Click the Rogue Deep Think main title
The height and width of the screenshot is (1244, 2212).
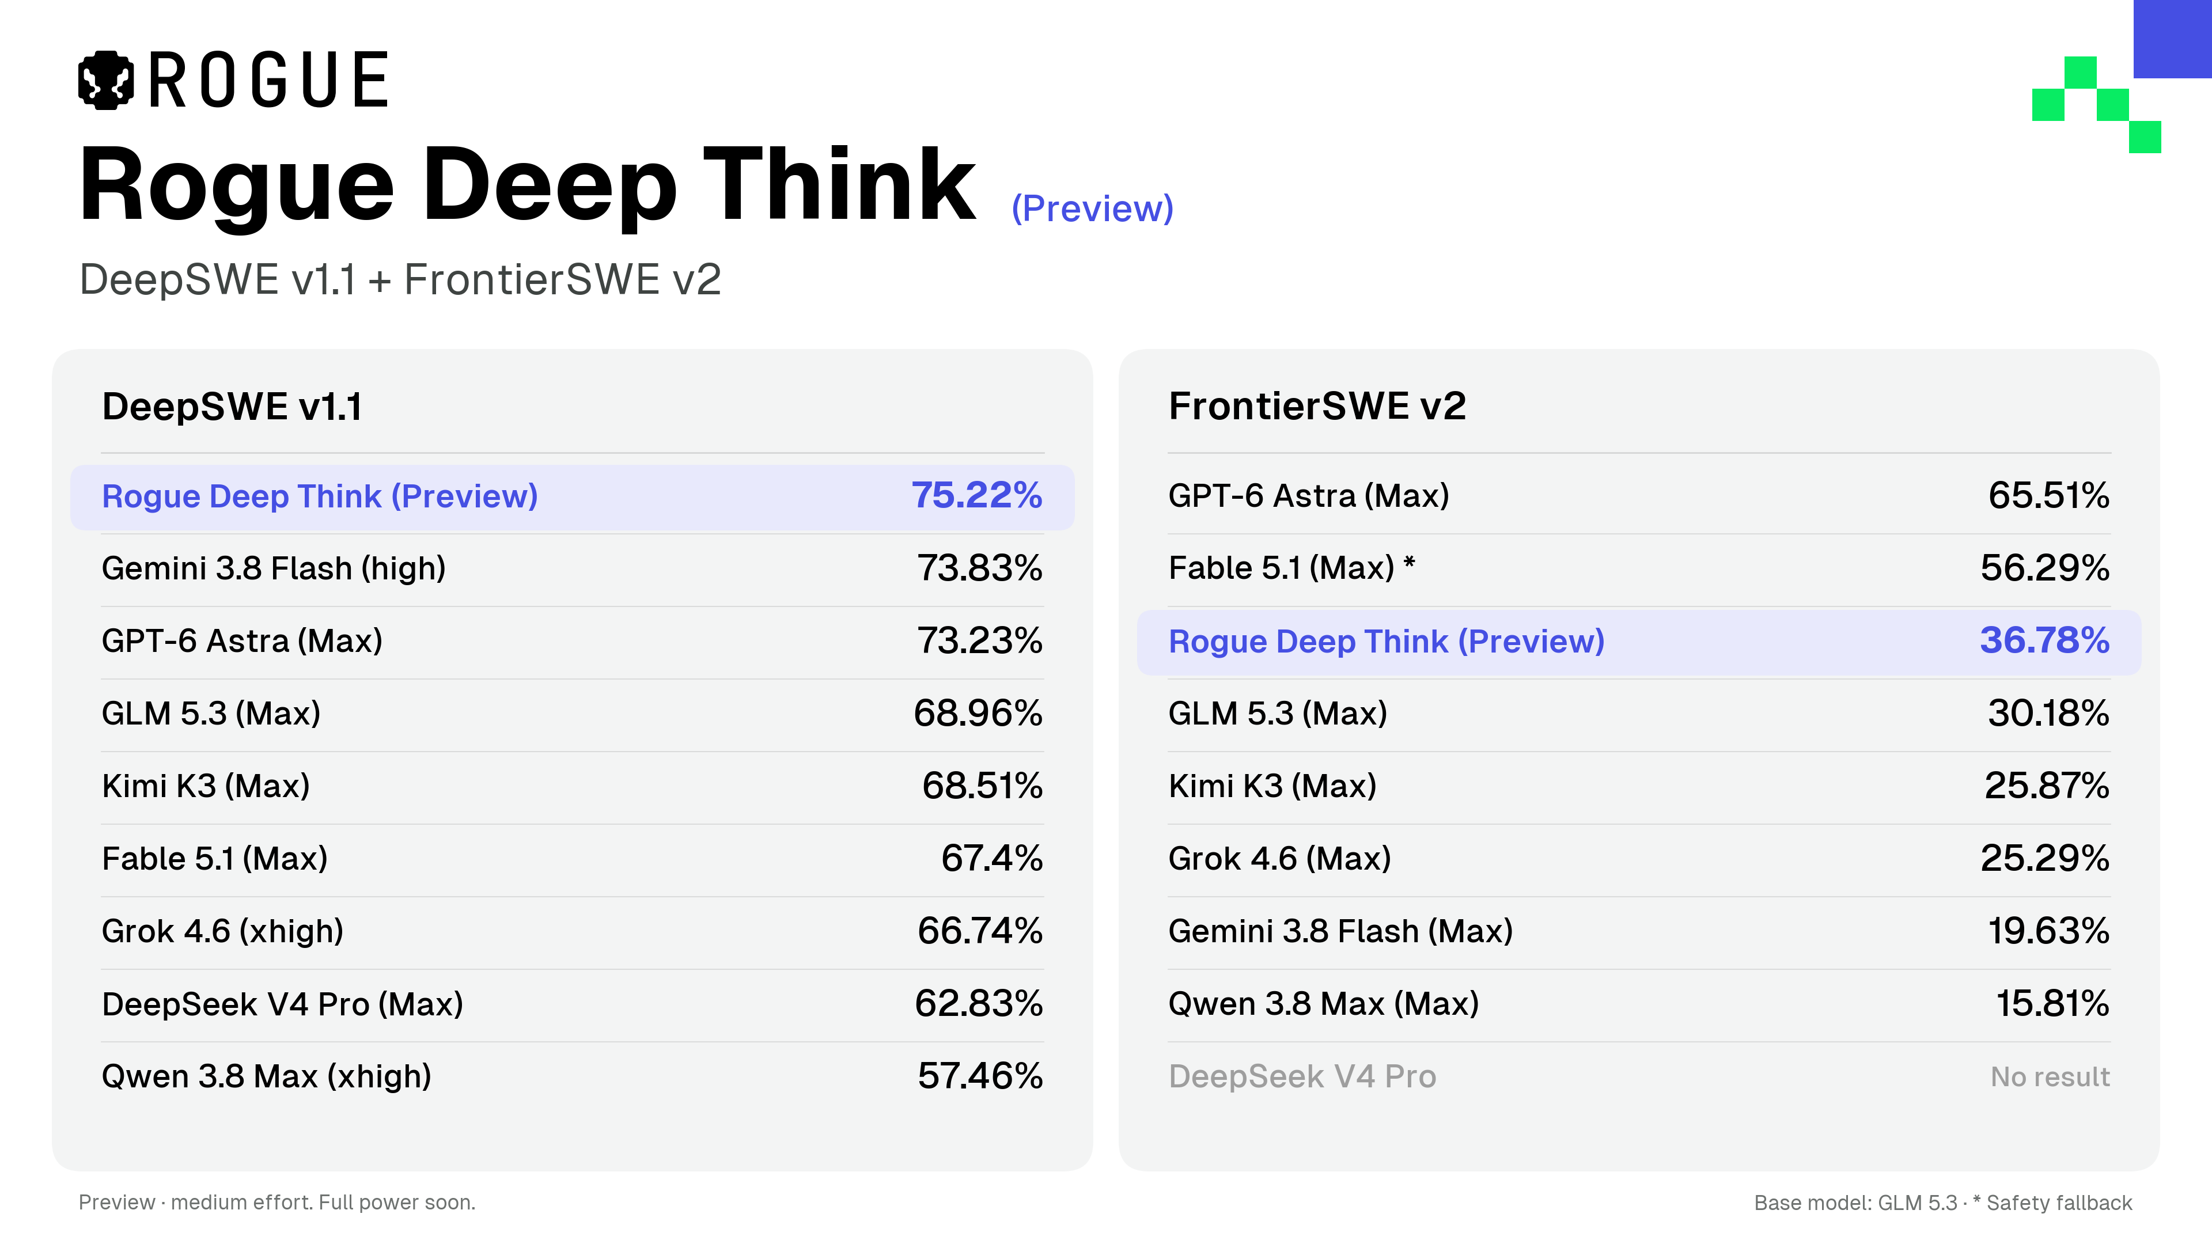click(527, 185)
